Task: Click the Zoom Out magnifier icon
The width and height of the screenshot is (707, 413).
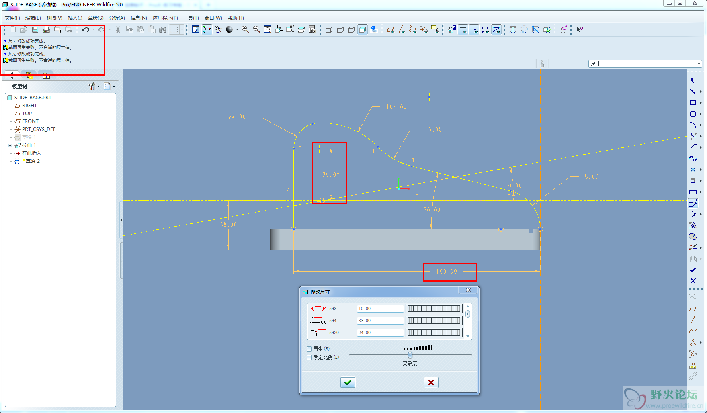Action: click(257, 29)
